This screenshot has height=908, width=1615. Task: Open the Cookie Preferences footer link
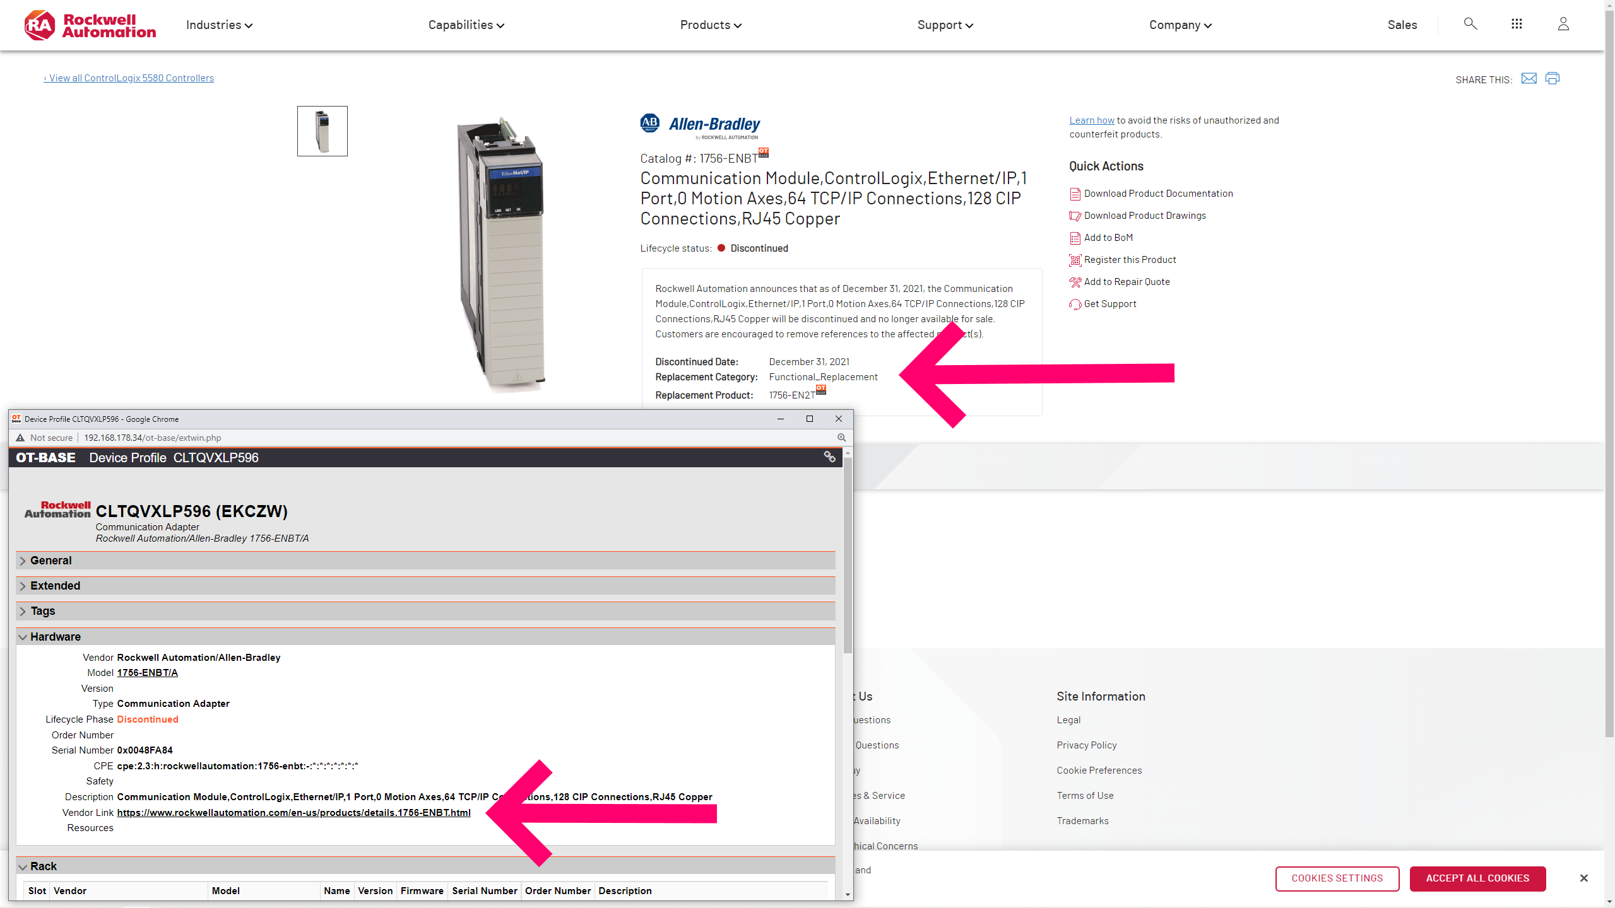(x=1099, y=771)
